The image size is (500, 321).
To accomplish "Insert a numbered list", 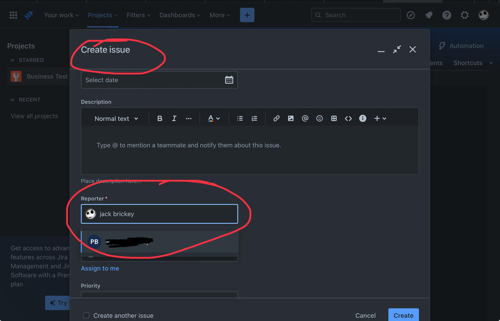I will (254, 119).
